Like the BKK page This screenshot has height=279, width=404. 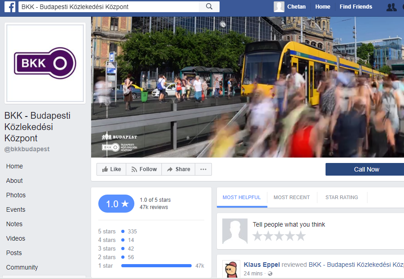(x=111, y=169)
